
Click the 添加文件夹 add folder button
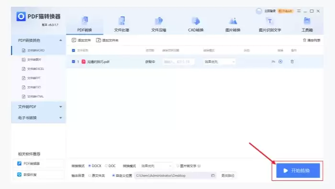click(x=107, y=40)
